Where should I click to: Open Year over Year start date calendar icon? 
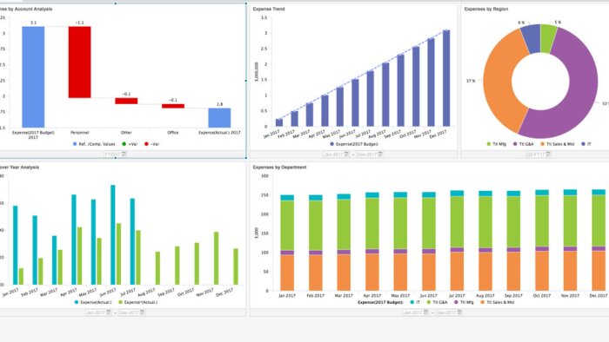pyautogui.click(x=109, y=312)
